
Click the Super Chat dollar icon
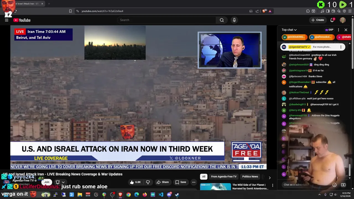343,185
